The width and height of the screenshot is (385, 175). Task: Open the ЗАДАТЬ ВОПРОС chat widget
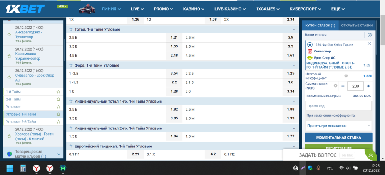318,155
